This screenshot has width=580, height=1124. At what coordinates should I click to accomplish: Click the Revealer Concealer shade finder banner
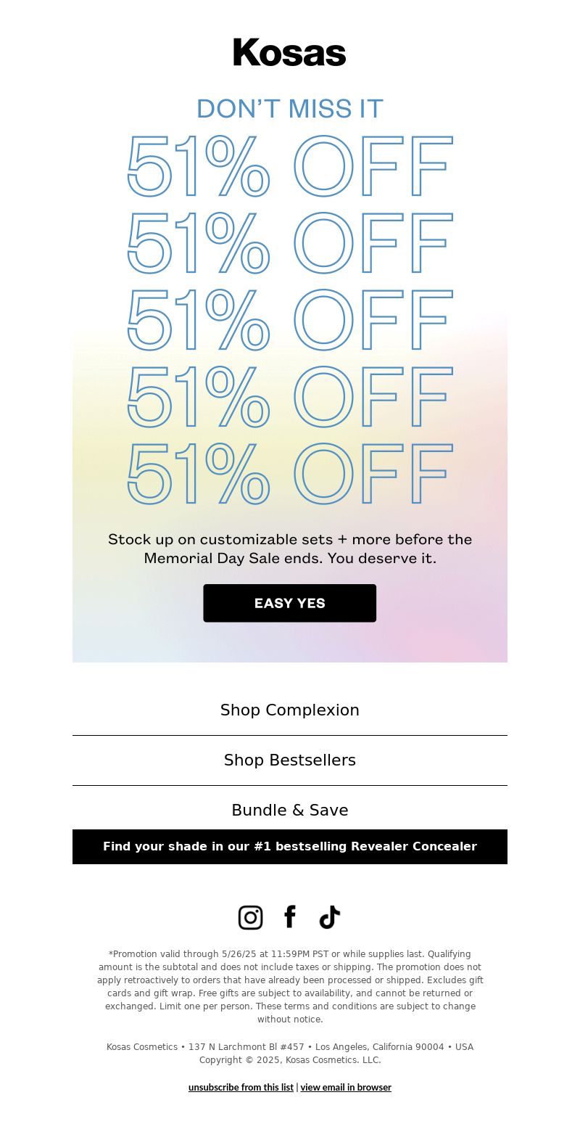point(290,847)
